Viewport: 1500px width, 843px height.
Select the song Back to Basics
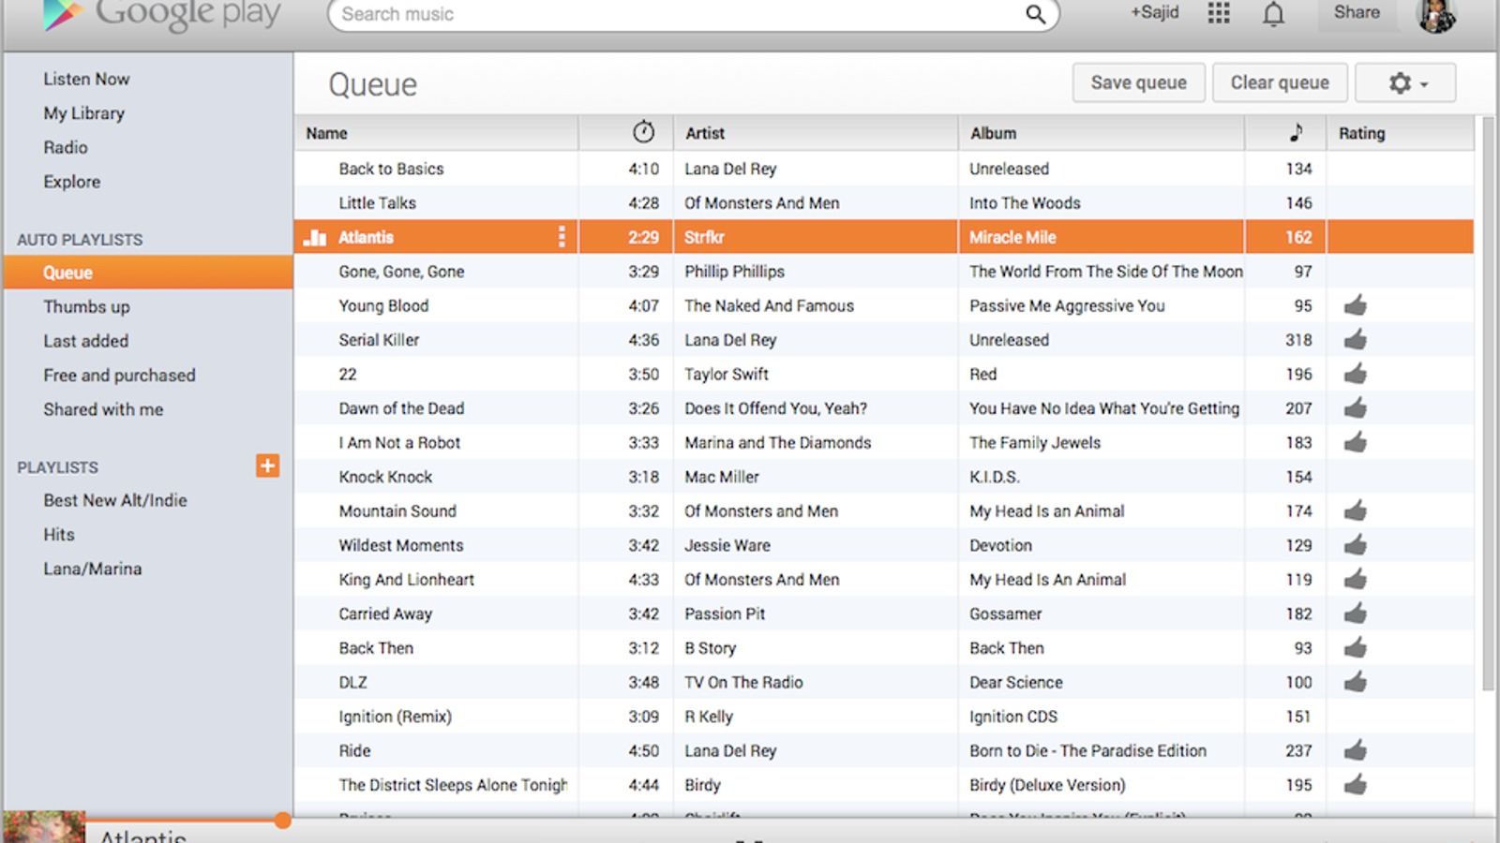391,169
